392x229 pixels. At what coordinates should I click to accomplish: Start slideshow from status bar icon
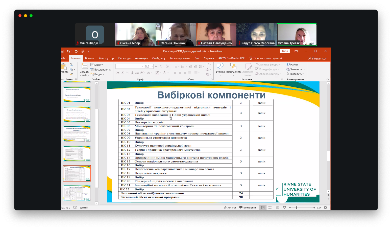coord(284,208)
